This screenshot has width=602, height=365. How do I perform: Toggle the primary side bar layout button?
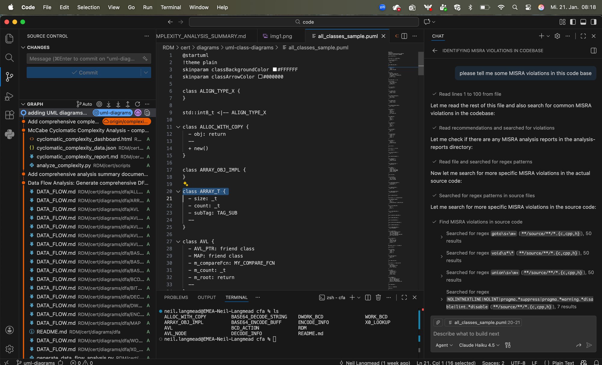573,22
